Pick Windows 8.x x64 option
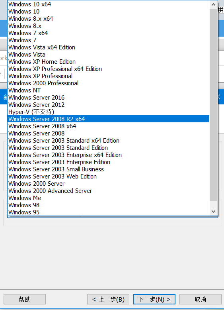This screenshot has width=224, height=310. [x=108, y=19]
